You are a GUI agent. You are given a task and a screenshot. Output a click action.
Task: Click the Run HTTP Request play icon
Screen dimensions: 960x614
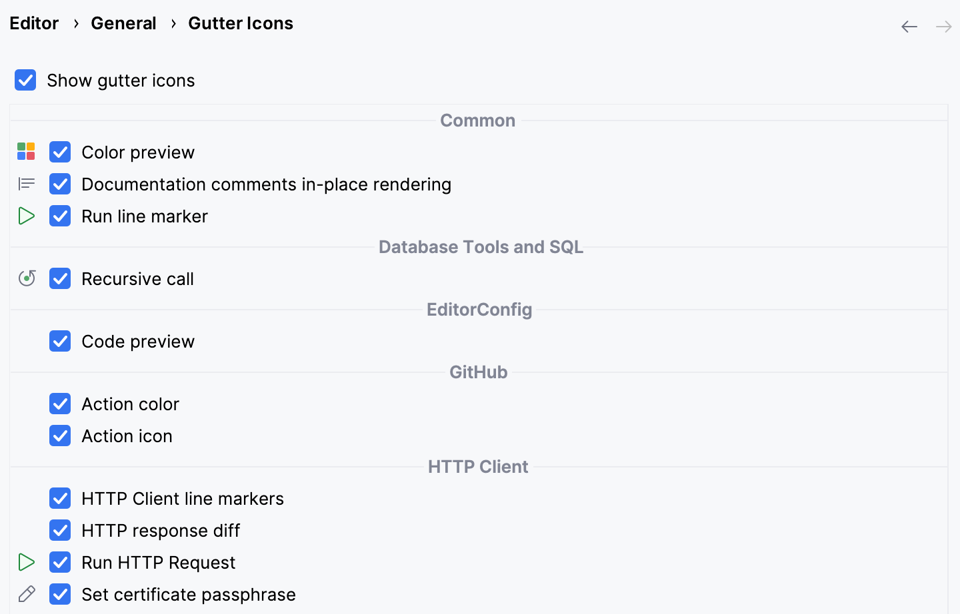(x=26, y=562)
